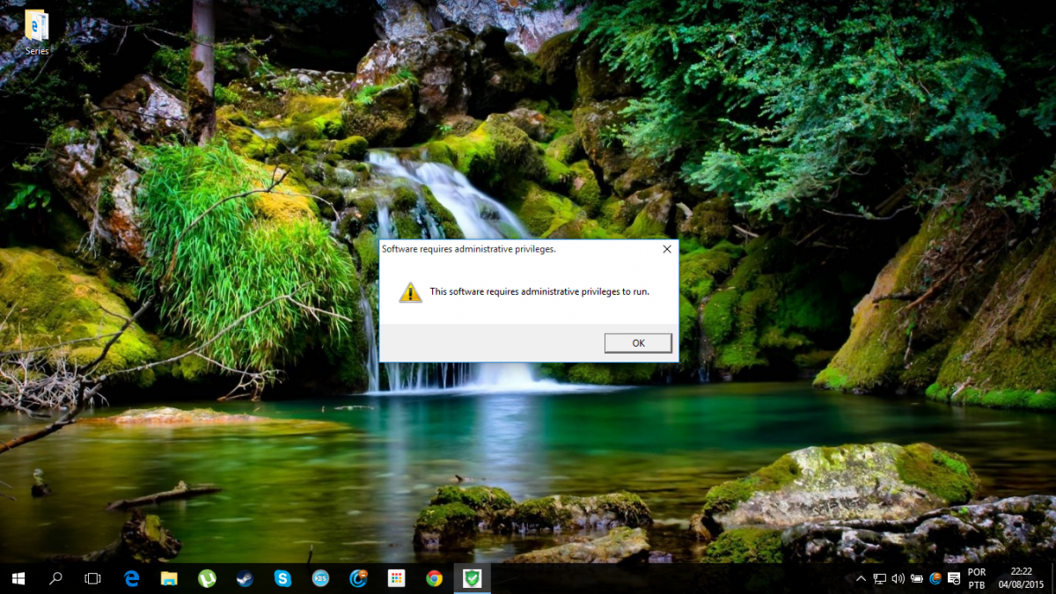Open the blue swirl app on the taskbar
Image resolution: width=1056 pixels, height=594 pixels.
click(358, 578)
